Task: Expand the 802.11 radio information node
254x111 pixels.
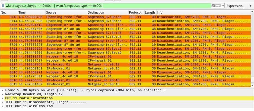Action: 3,98
